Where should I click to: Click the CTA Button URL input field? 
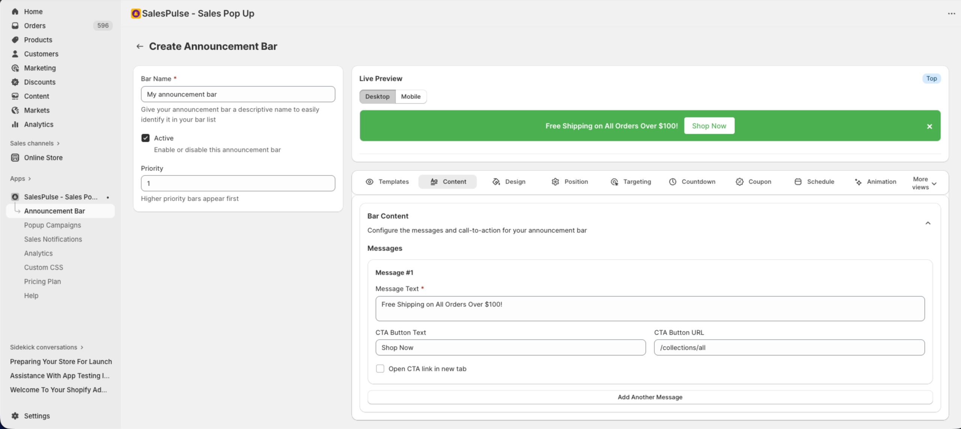pyautogui.click(x=789, y=347)
